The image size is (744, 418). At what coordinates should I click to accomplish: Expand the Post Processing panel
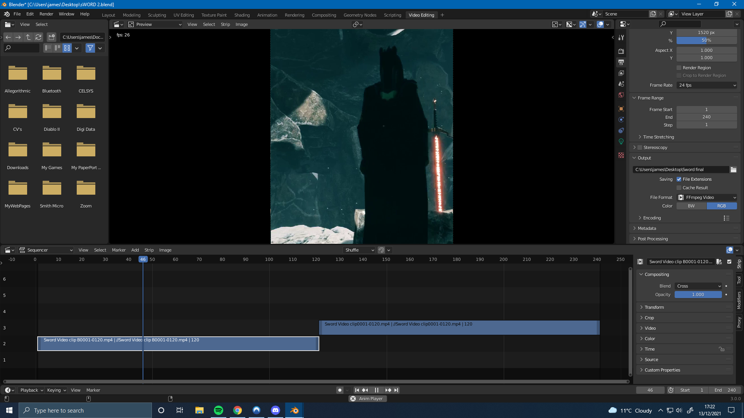pyautogui.click(x=653, y=239)
